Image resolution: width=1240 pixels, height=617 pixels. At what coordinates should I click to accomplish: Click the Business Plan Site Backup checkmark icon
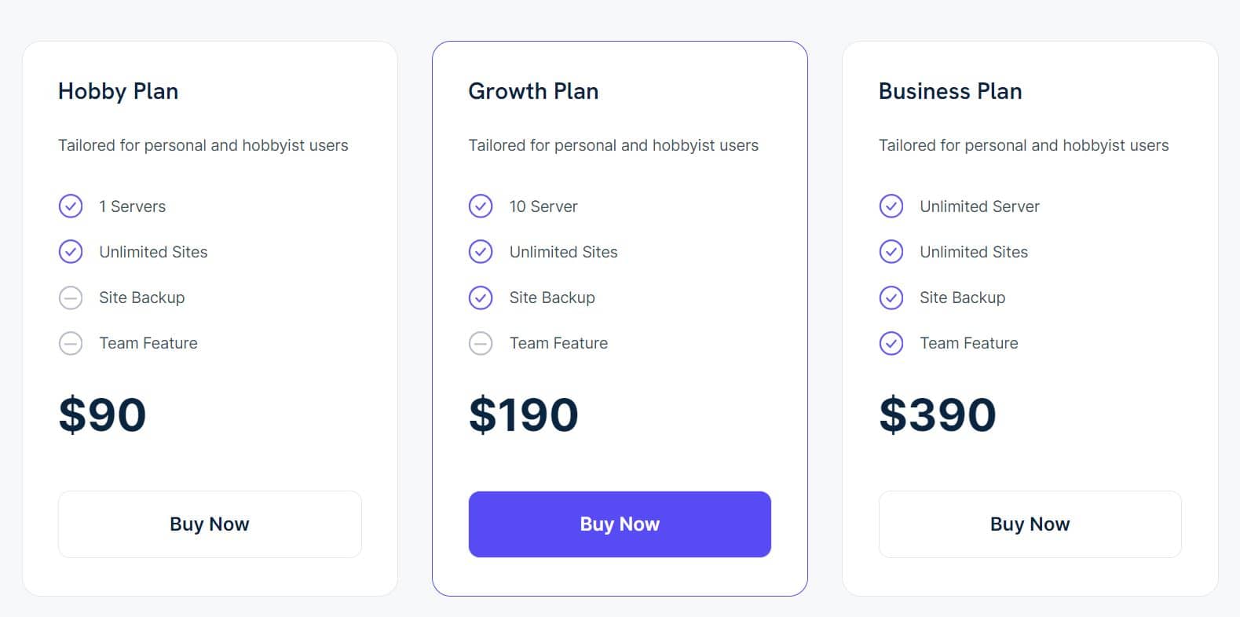(x=891, y=298)
